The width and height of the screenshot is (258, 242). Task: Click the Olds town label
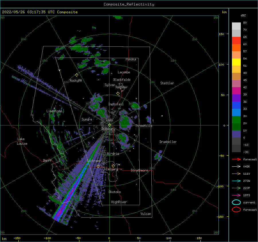pyautogui.click(x=109, y=120)
